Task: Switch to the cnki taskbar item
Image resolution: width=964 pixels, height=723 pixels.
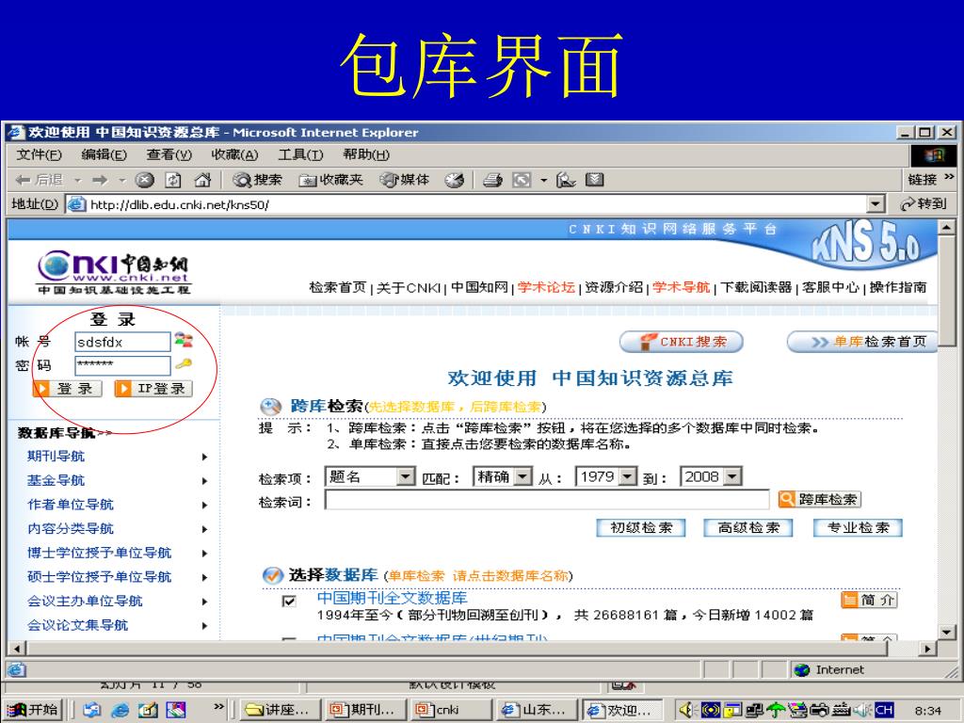Action: pyautogui.click(x=450, y=710)
